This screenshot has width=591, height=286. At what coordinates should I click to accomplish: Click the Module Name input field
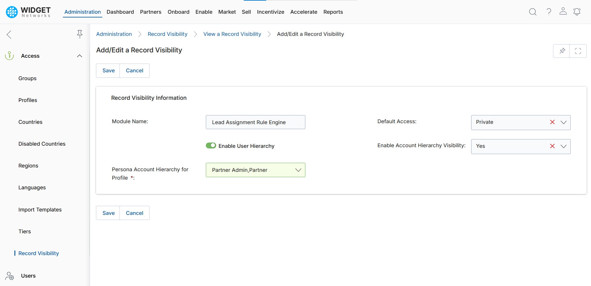255,122
